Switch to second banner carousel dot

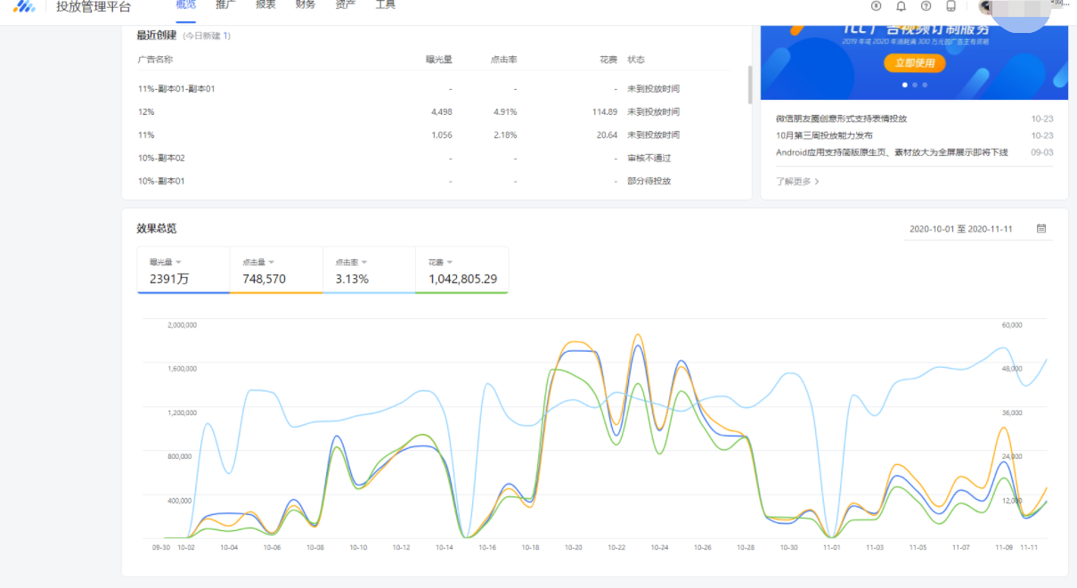(915, 85)
